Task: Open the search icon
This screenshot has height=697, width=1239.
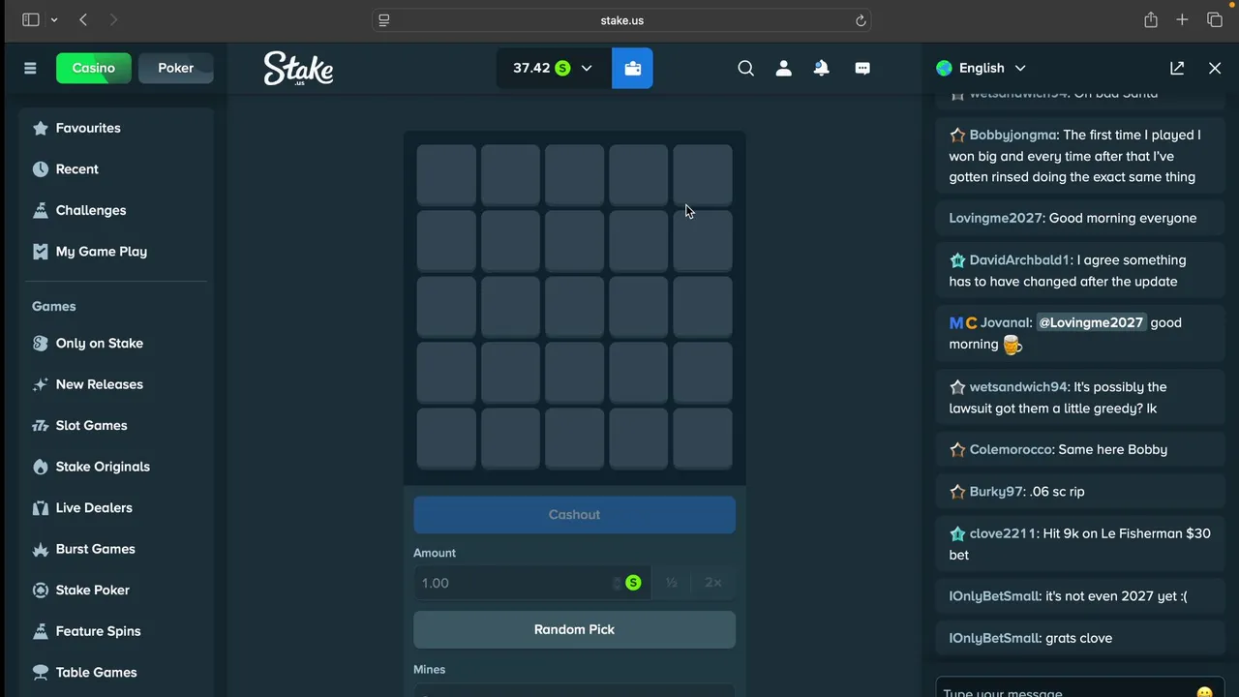Action: 745,68
